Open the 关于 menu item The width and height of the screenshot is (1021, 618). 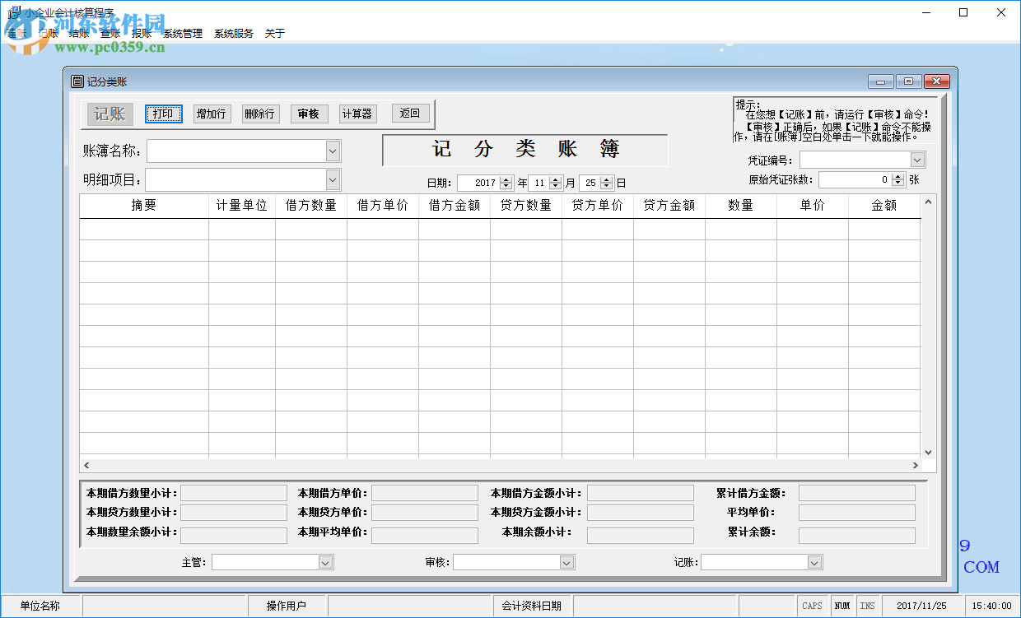click(274, 33)
